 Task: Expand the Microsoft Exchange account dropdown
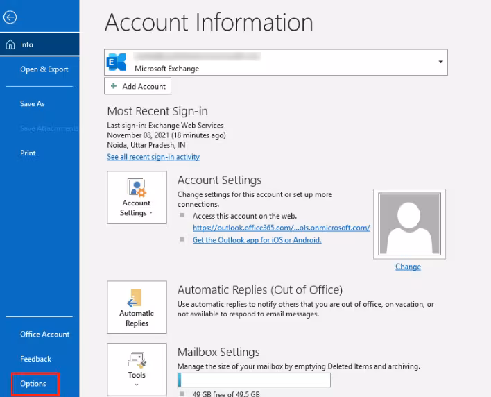[x=440, y=62]
